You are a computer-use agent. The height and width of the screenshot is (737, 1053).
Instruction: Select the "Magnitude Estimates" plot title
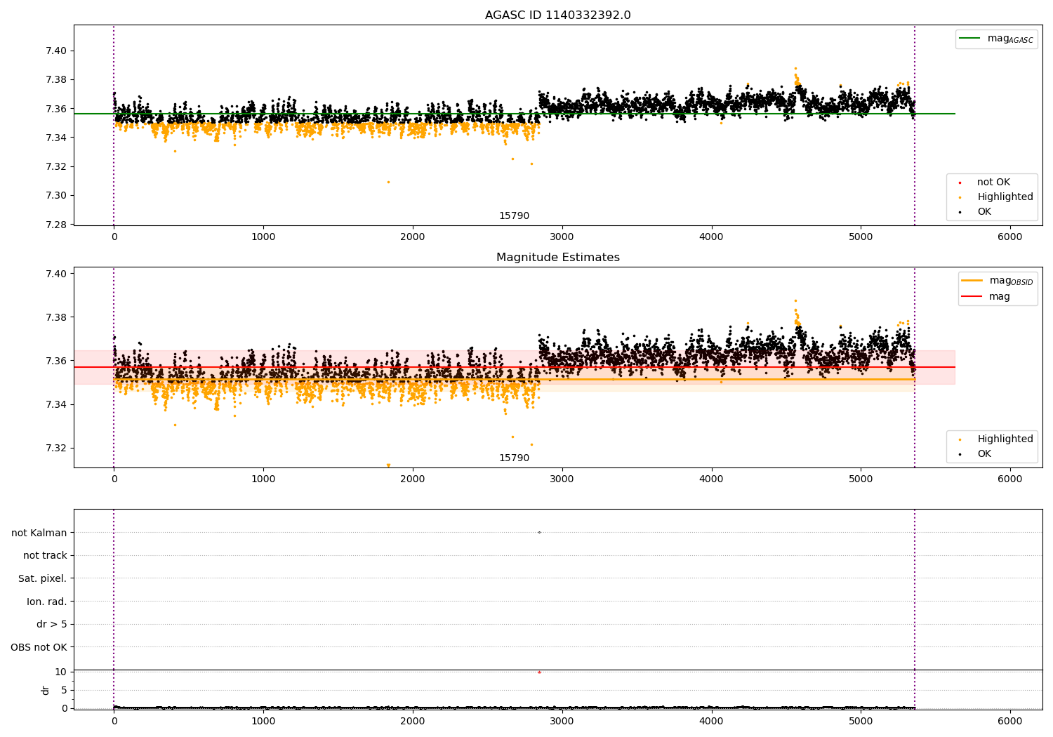pyautogui.click(x=557, y=258)
